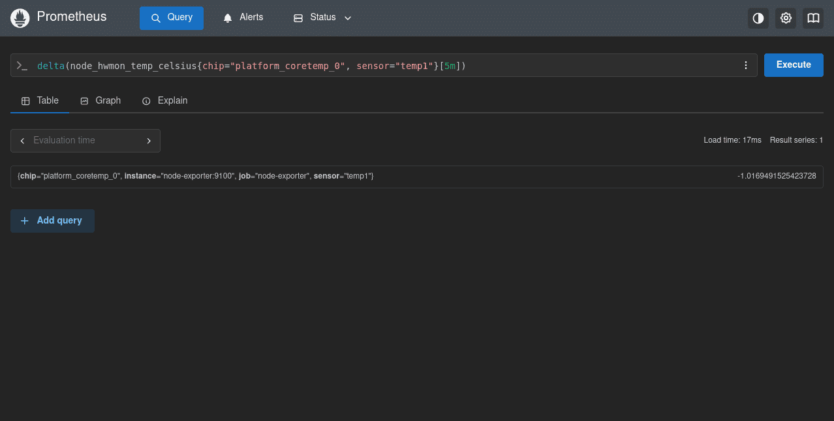
Task: Run the query with Execute
Action: [794, 65]
